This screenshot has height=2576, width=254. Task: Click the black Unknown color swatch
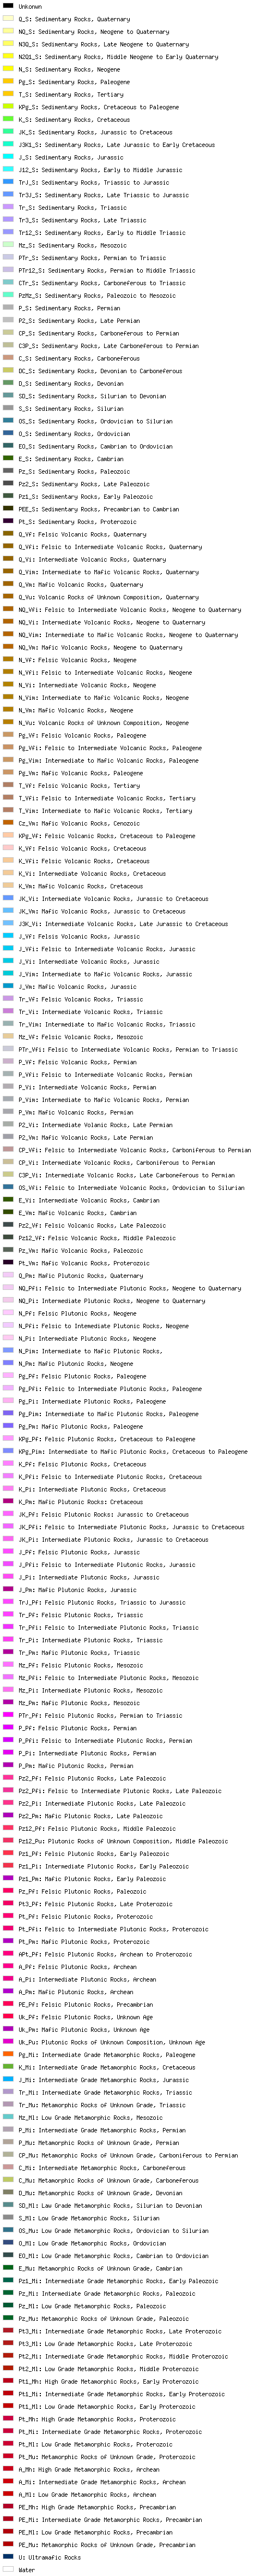click(x=8, y=6)
